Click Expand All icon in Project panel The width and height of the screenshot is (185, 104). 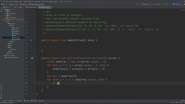[15, 7]
